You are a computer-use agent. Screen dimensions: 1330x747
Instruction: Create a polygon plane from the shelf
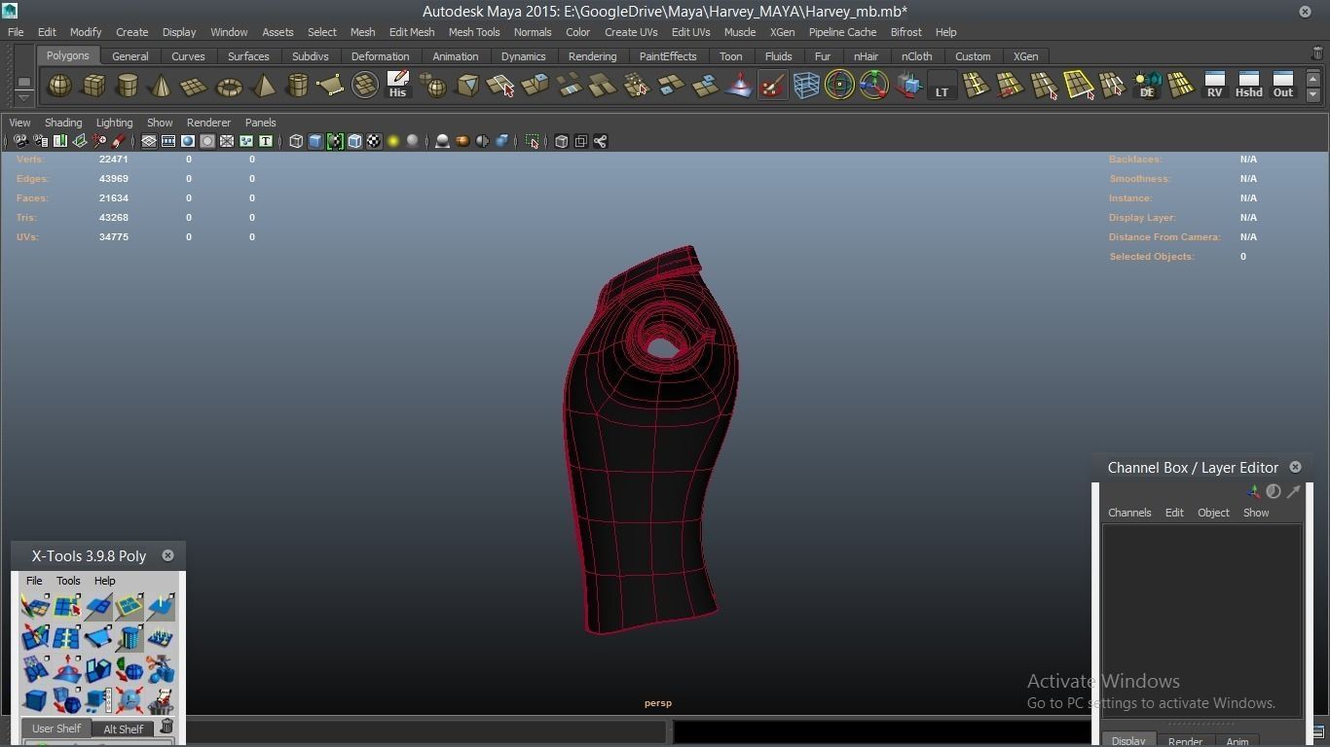(x=194, y=86)
